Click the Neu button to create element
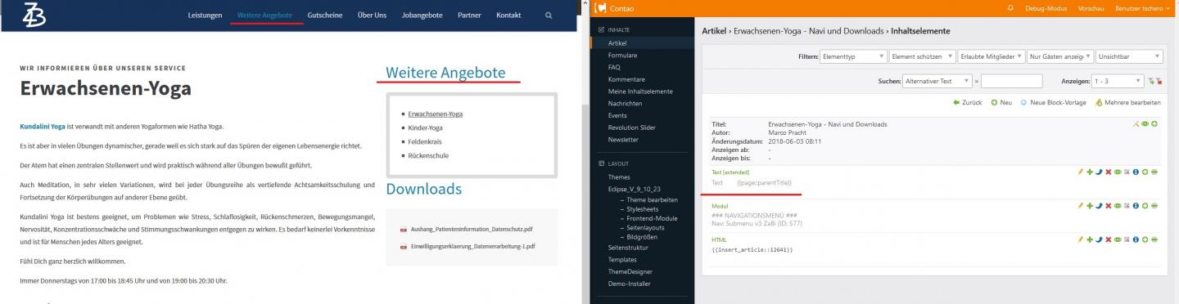Viewport: 1179px width, 304px height. pos(1001,103)
